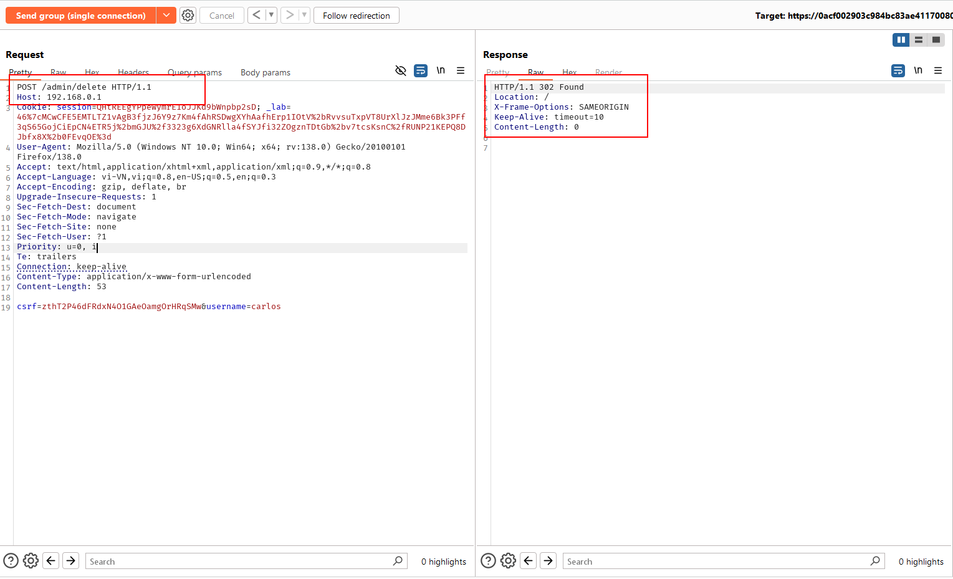Click Keep-Alive: timeout=10 header

click(549, 117)
